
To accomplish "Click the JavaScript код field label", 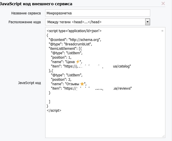I will click(29, 83).
